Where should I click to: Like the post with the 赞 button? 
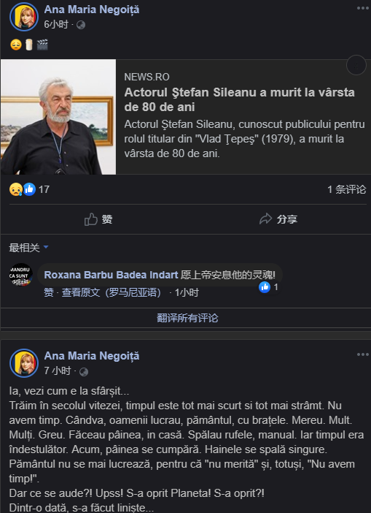[98, 219]
